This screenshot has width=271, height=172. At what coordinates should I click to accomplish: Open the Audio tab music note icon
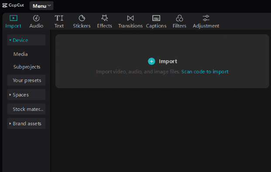36,18
